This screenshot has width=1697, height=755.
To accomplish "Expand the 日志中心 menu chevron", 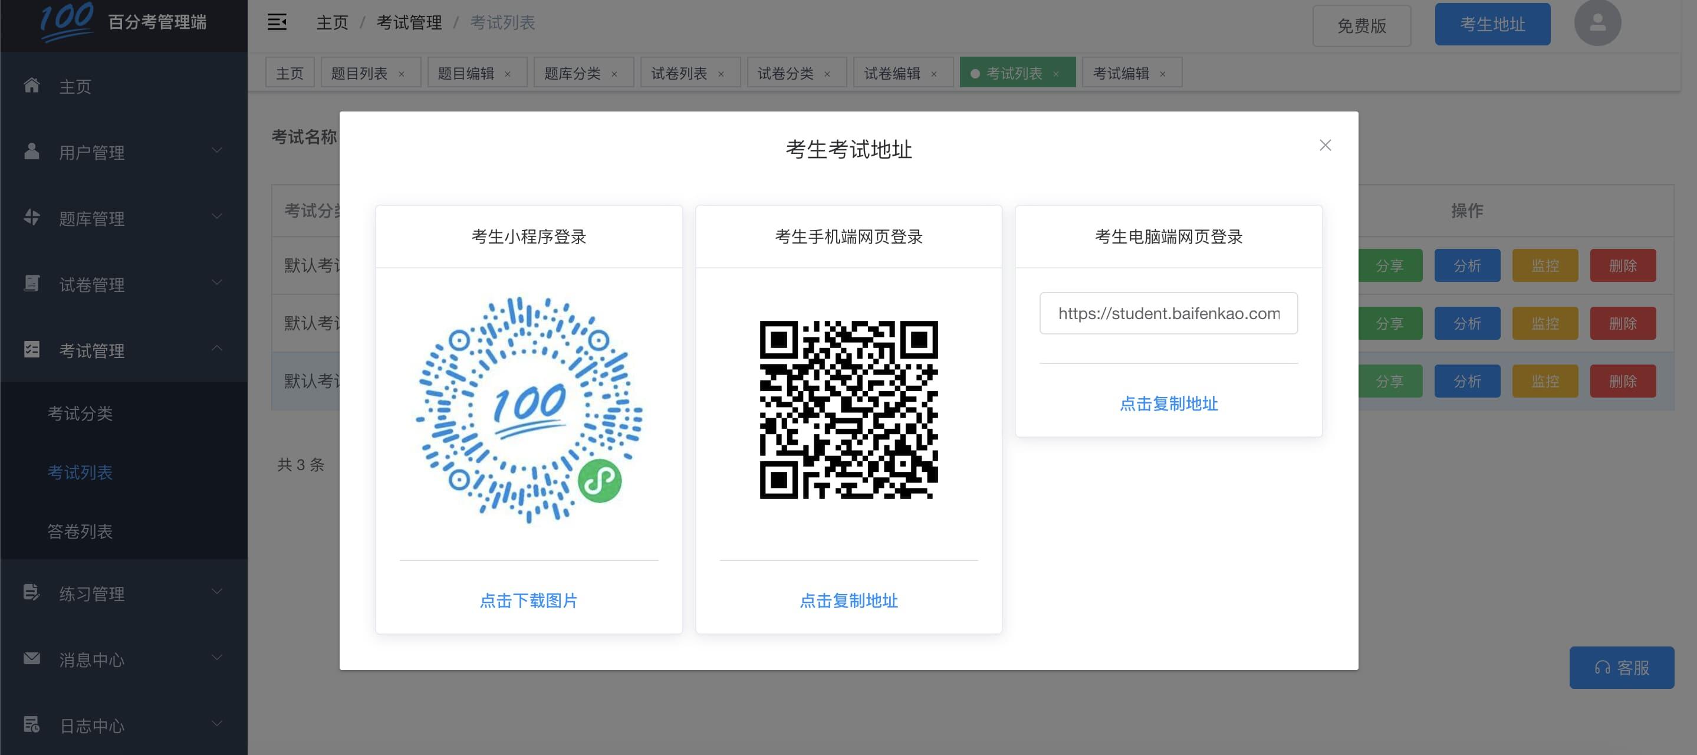I will point(217,723).
